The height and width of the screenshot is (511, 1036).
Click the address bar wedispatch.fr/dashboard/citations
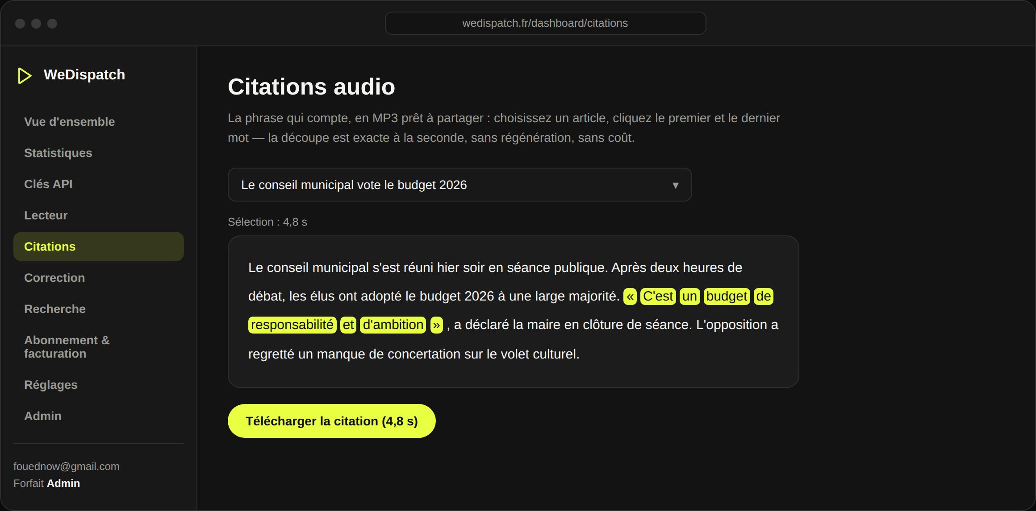[545, 23]
